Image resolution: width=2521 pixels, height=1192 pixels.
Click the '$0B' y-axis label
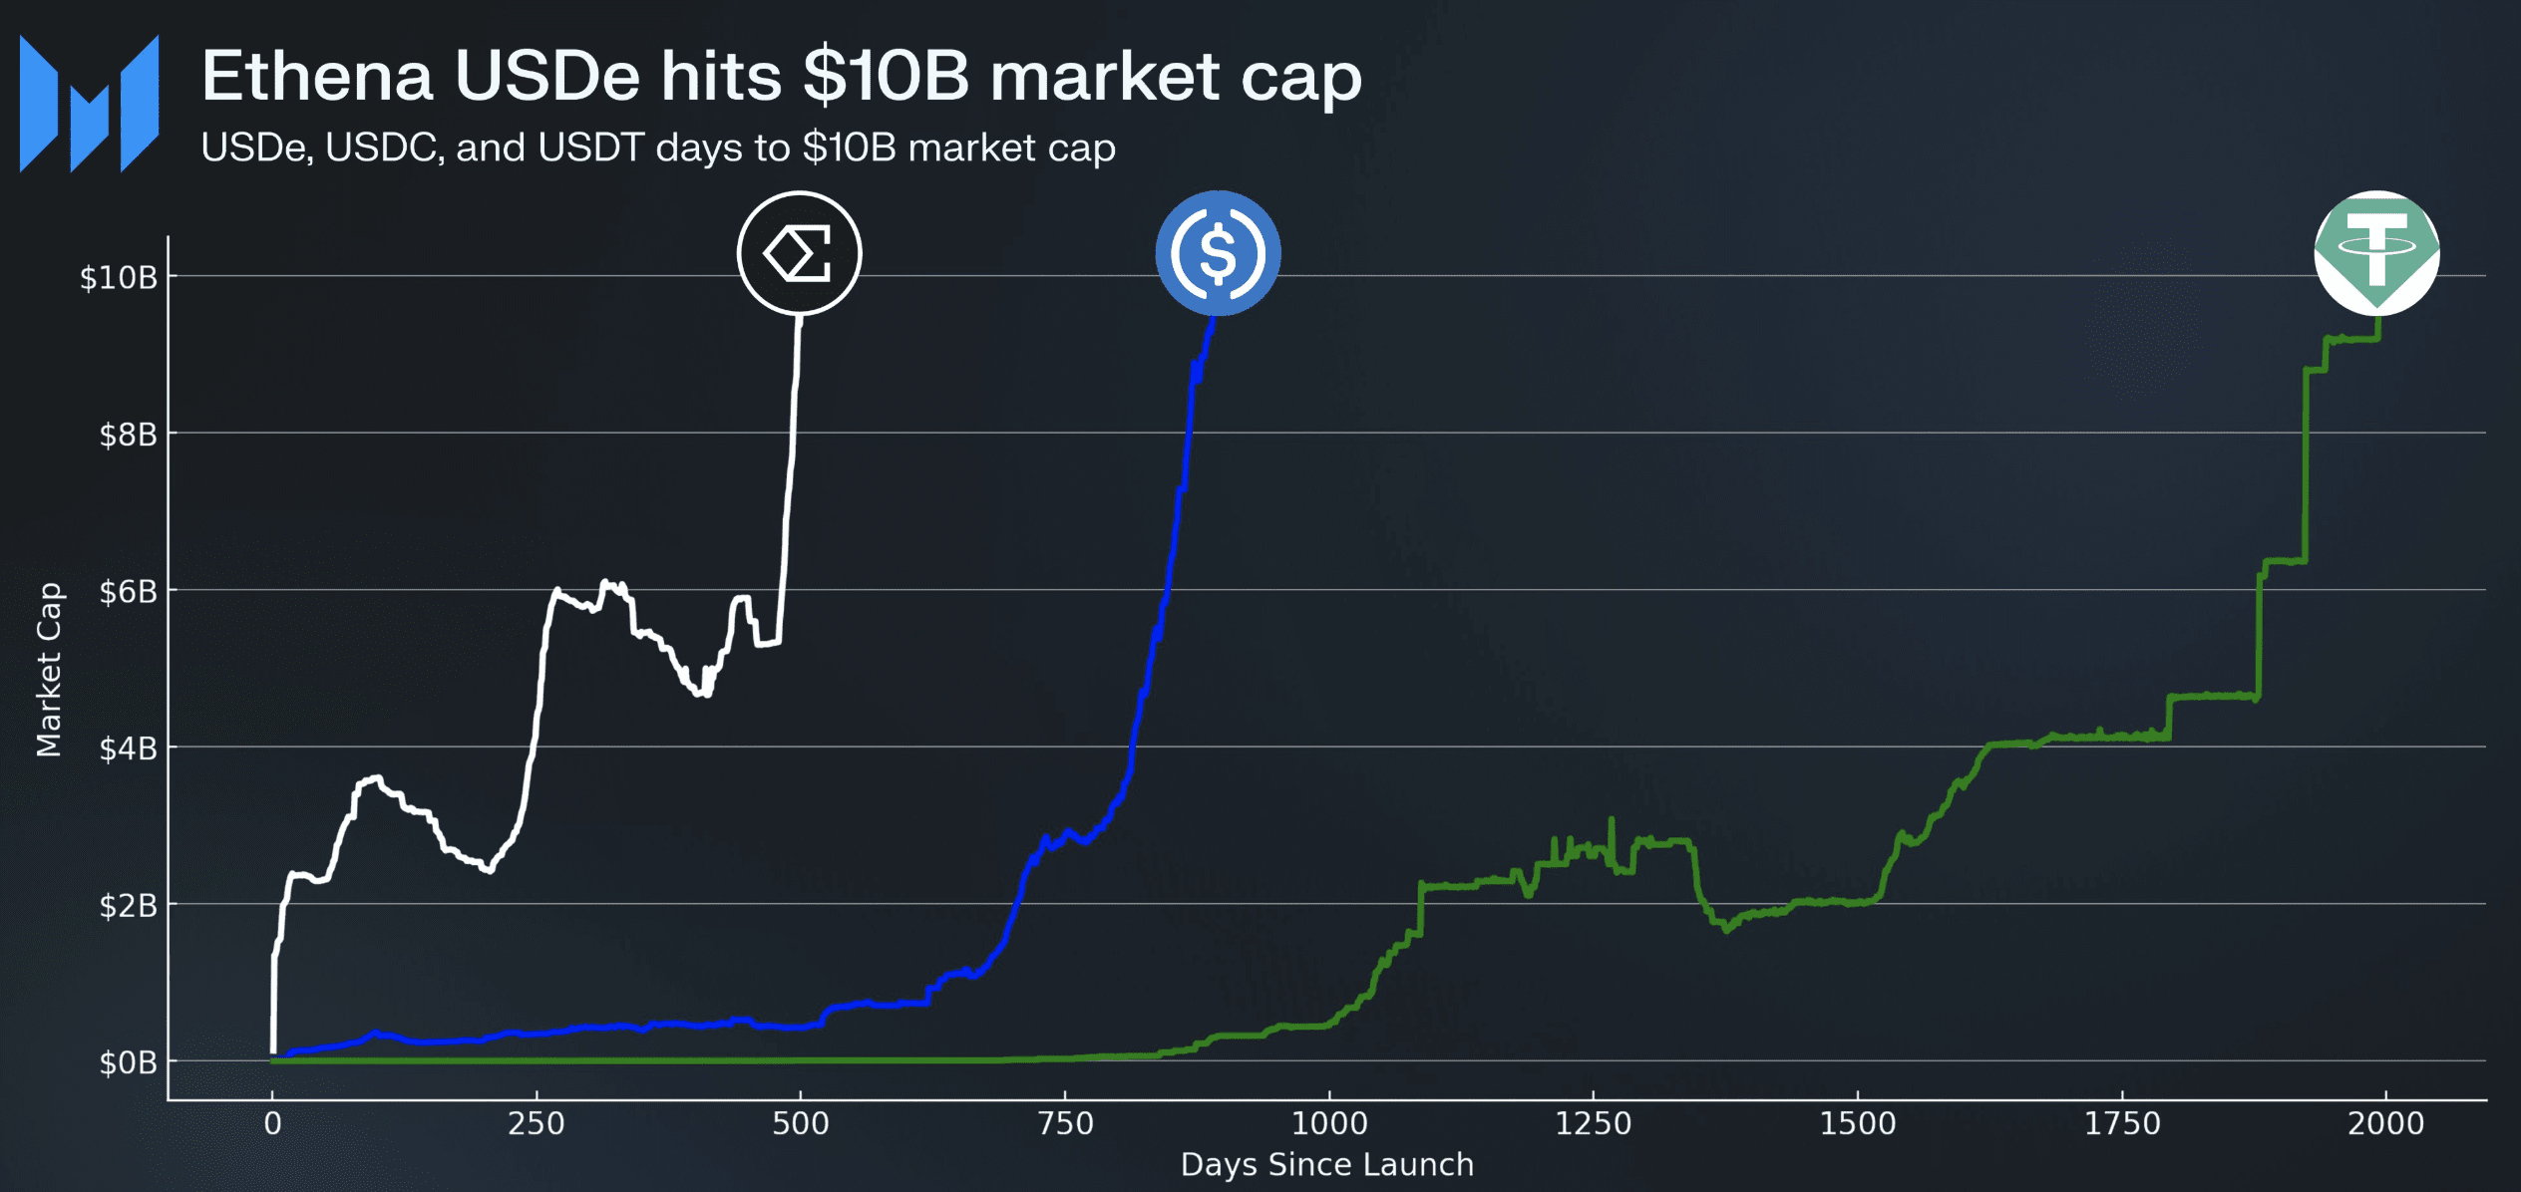click(x=129, y=1063)
